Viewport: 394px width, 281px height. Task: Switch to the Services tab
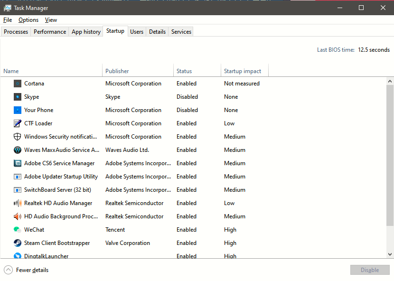181,32
